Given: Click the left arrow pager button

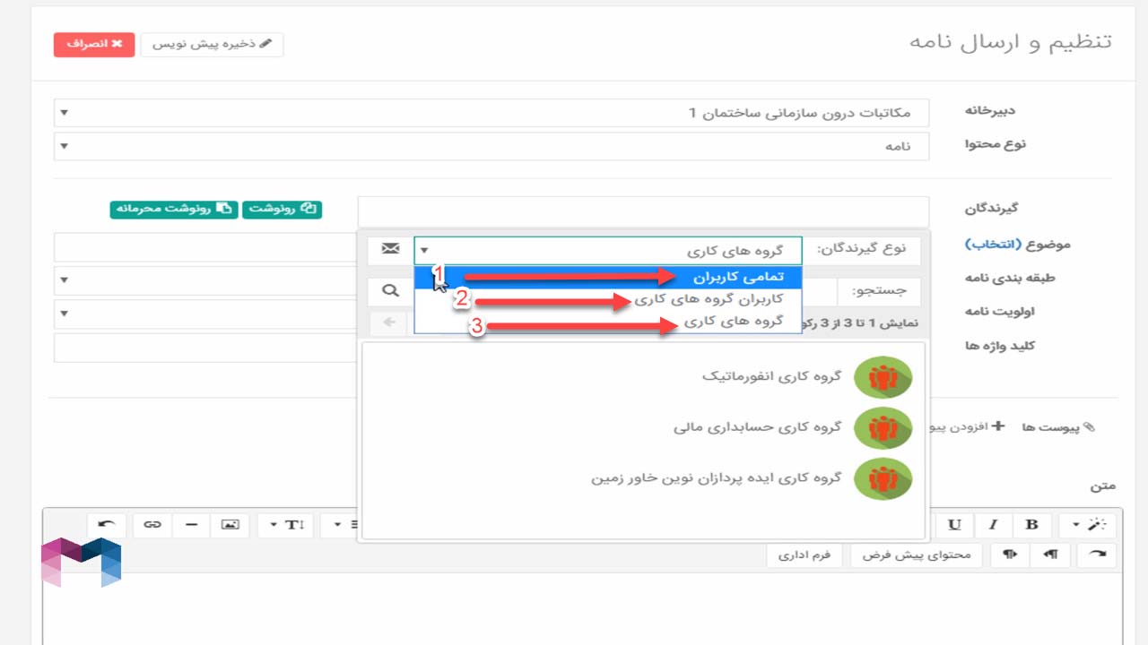Looking at the screenshot, I should point(390,322).
